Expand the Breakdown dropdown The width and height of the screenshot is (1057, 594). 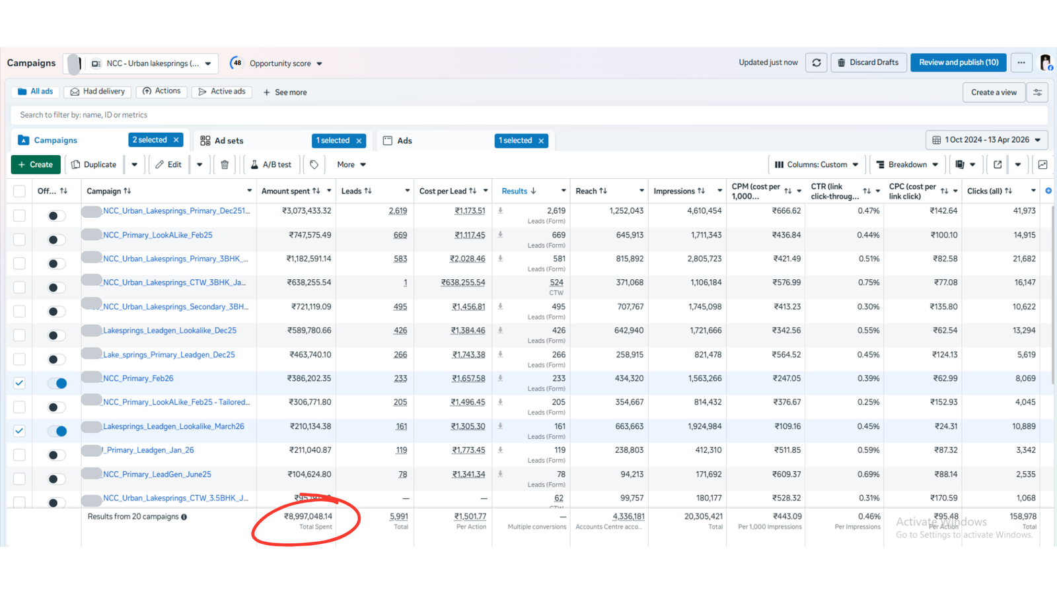coord(907,164)
